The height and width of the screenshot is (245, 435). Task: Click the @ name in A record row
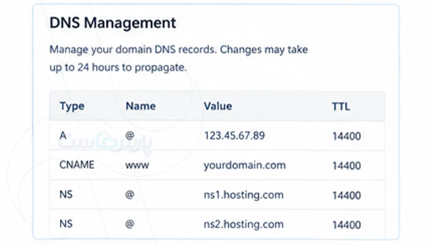point(130,135)
